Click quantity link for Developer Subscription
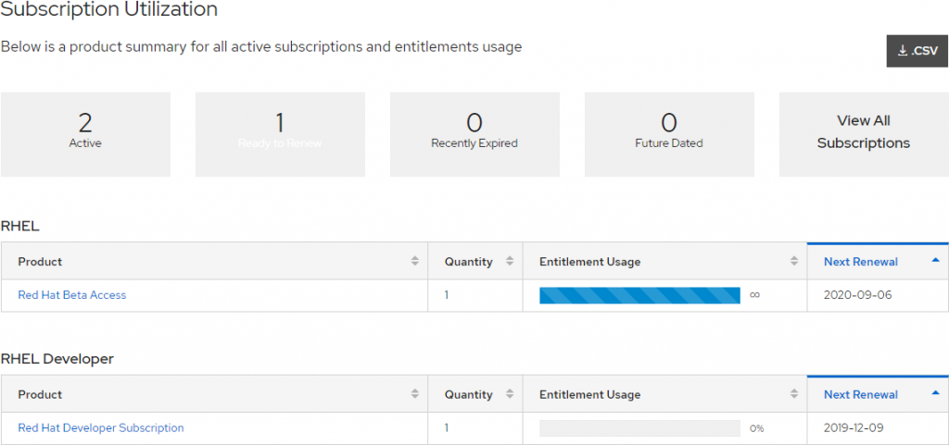949x445 pixels. 447,428
